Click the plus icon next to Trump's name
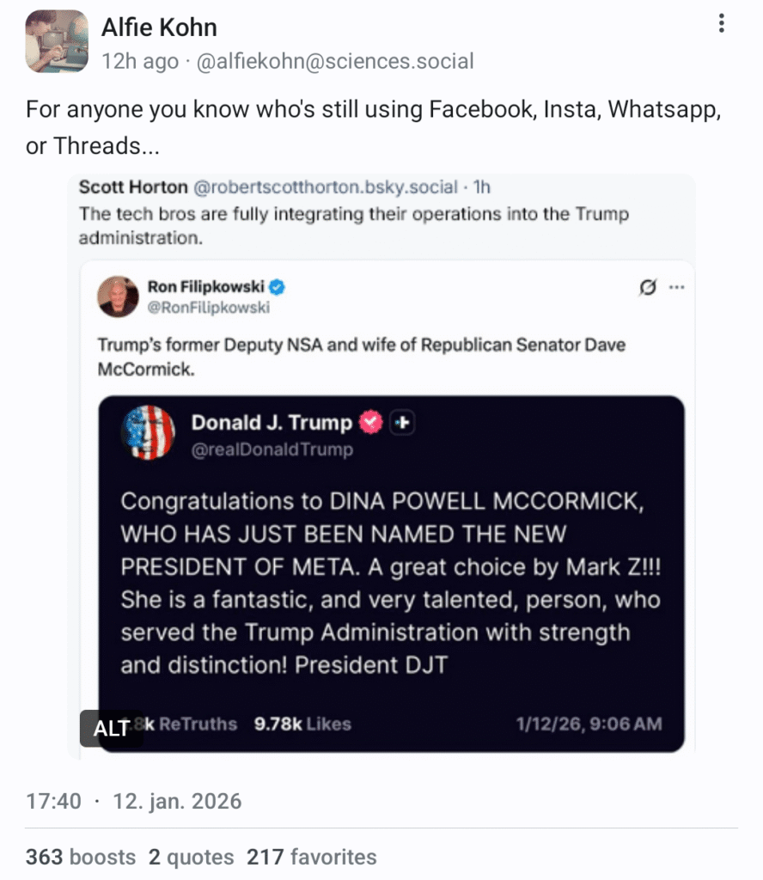The height and width of the screenshot is (880, 763). point(402,423)
